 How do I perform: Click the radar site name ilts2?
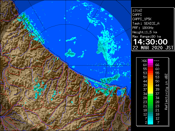click(x=137, y=10)
